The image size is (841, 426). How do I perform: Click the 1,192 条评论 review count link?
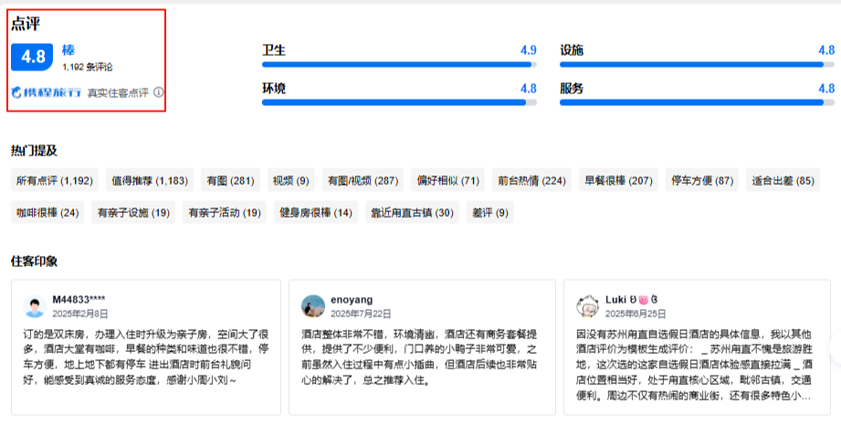[88, 67]
